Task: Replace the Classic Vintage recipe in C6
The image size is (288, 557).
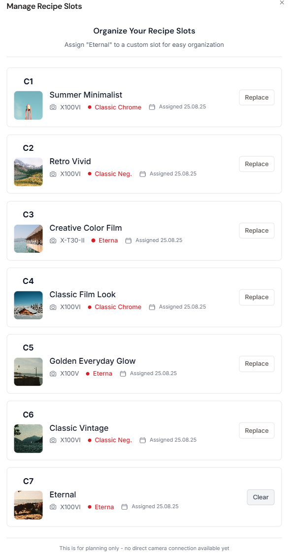Action: 257,430
